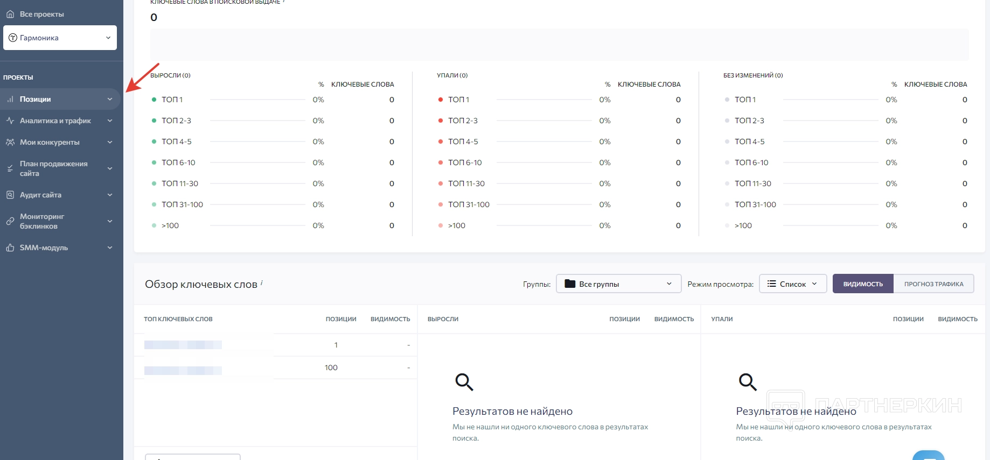The height and width of the screenshot is (460, 990).
Task: Open the Все группы dropdown
Action: click(x=618, y=284)
